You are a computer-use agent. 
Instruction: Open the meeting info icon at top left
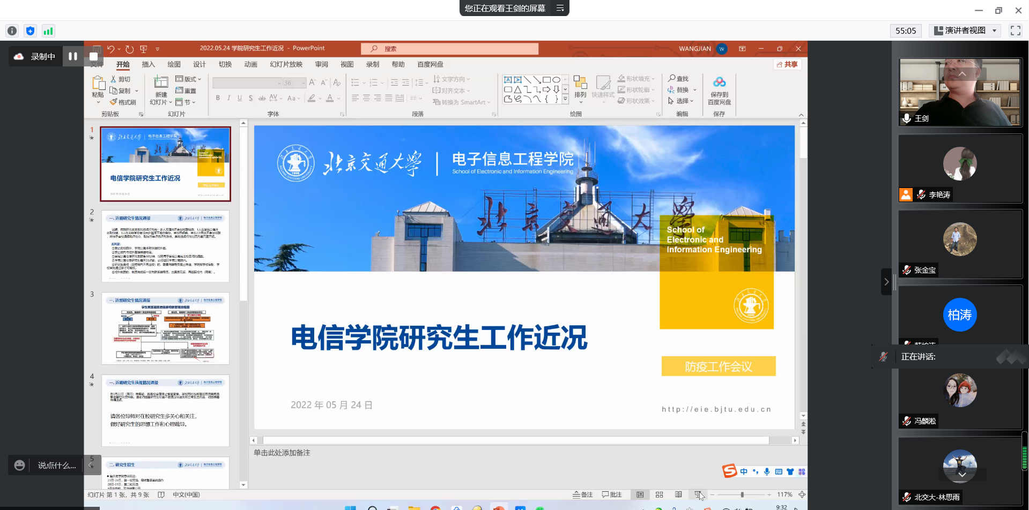tap(12, 31)
